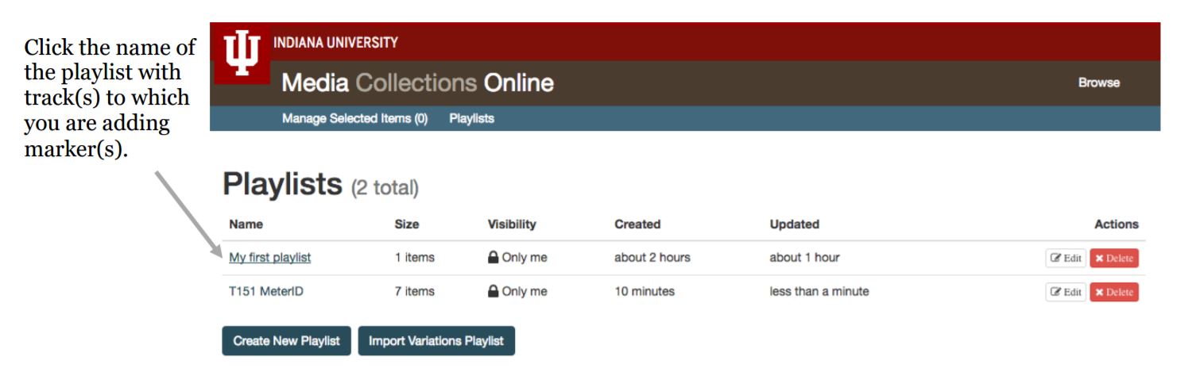1200x387 pixels.
Task: Click the lock icon in T151 MeterID row
Action: [x=494, y=291]
